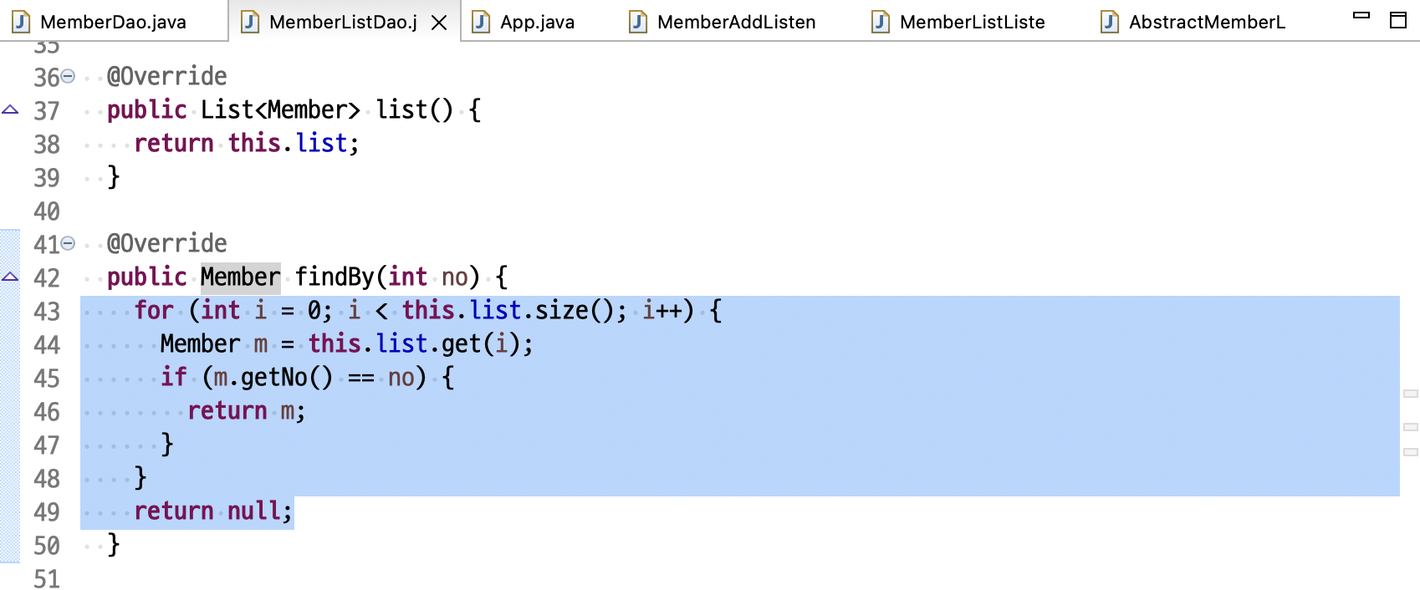
Task: Click the 'public' keyword on line 37
Action: click(146, 110)
